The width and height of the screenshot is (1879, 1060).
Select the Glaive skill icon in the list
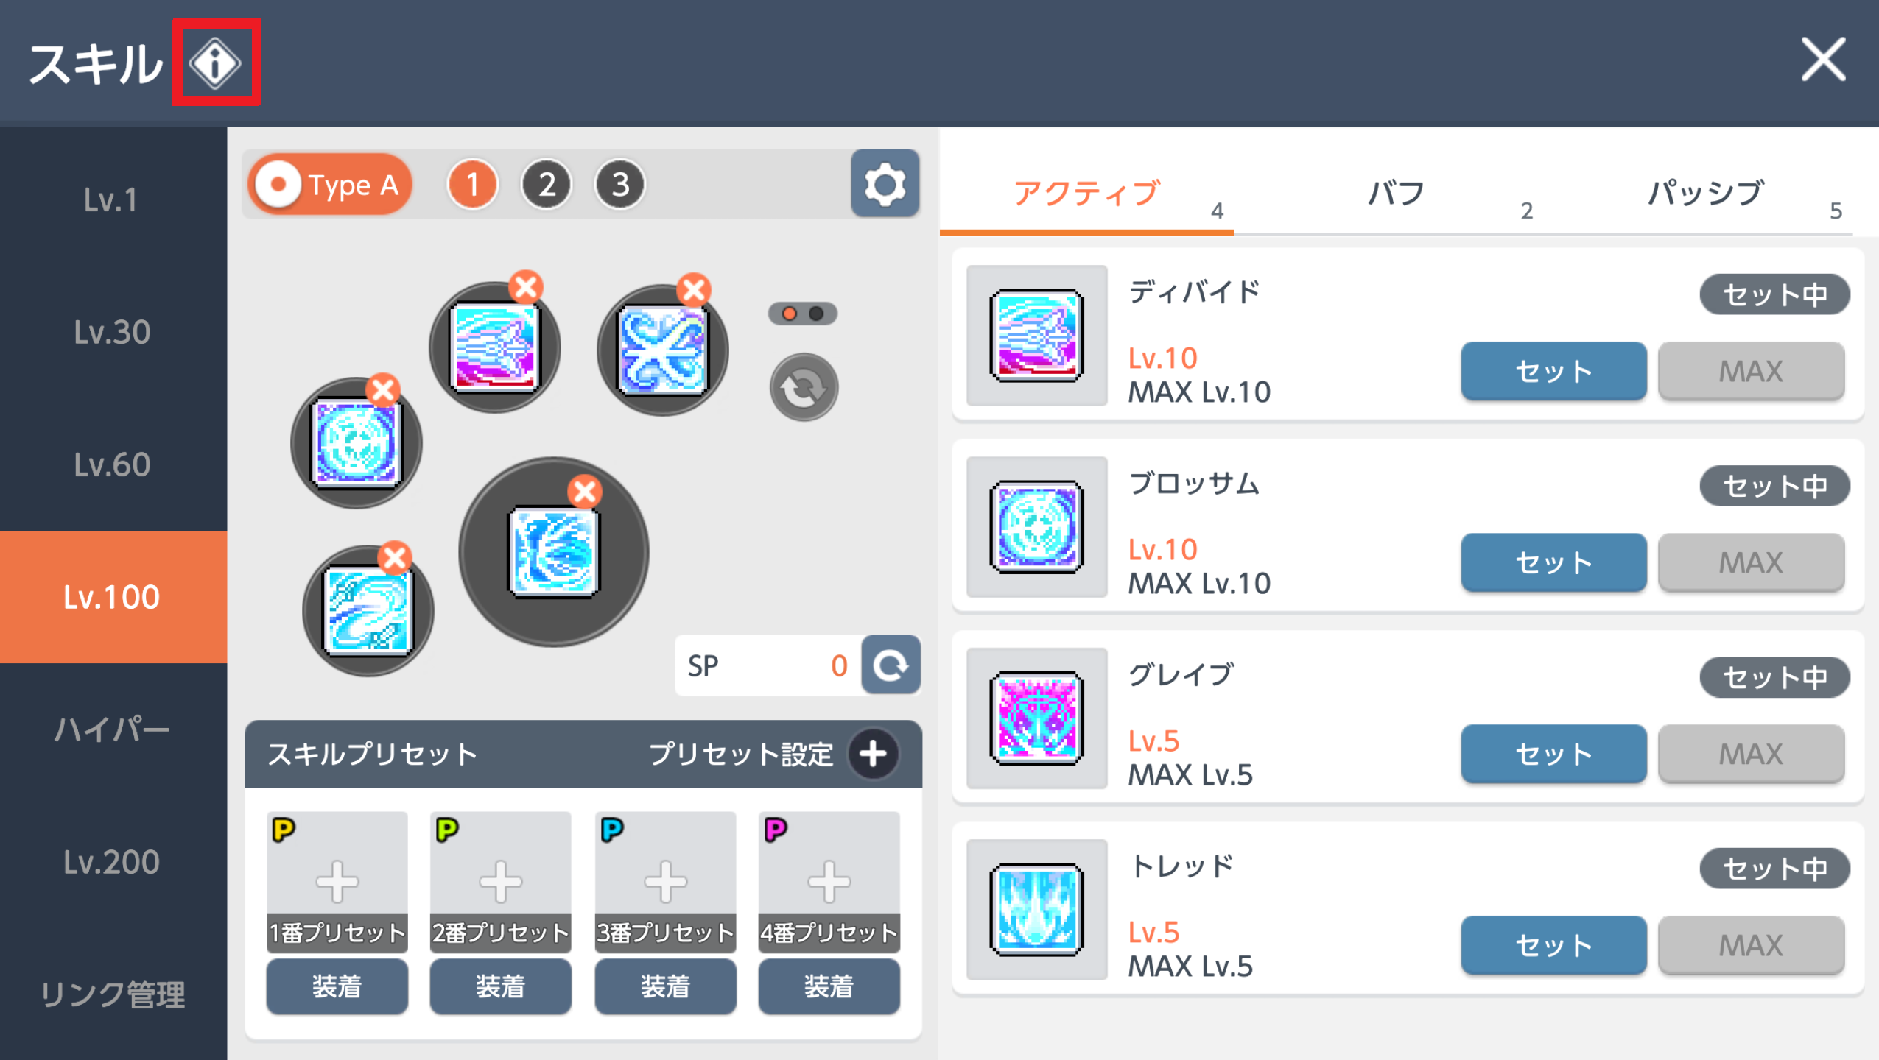pyautogui.click(x=1036, y=718)
